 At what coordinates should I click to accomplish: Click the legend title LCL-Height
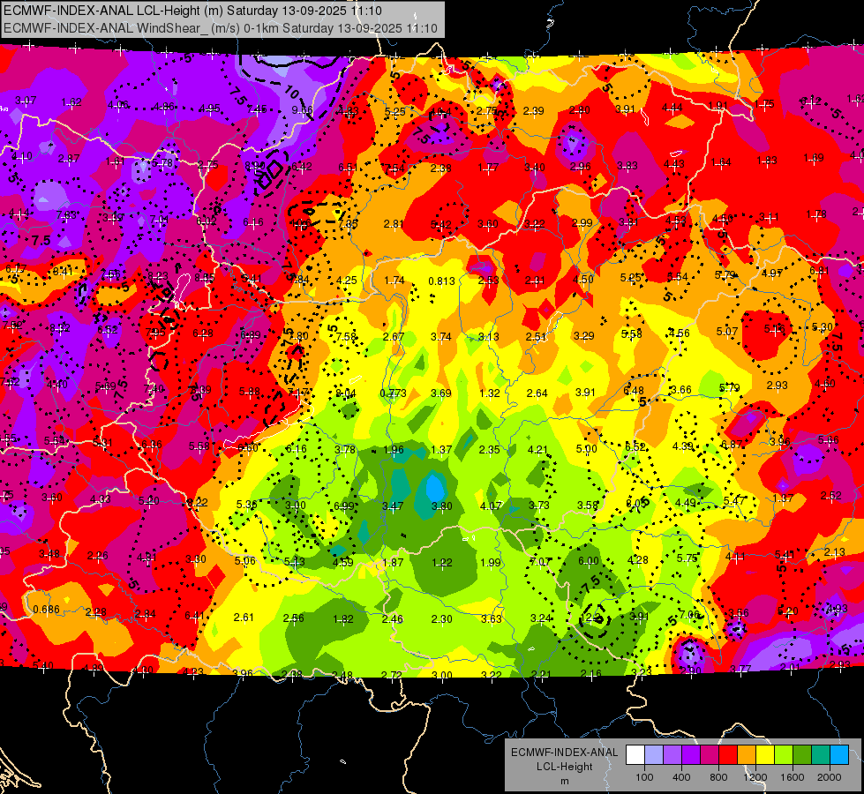tap(564, 767)
